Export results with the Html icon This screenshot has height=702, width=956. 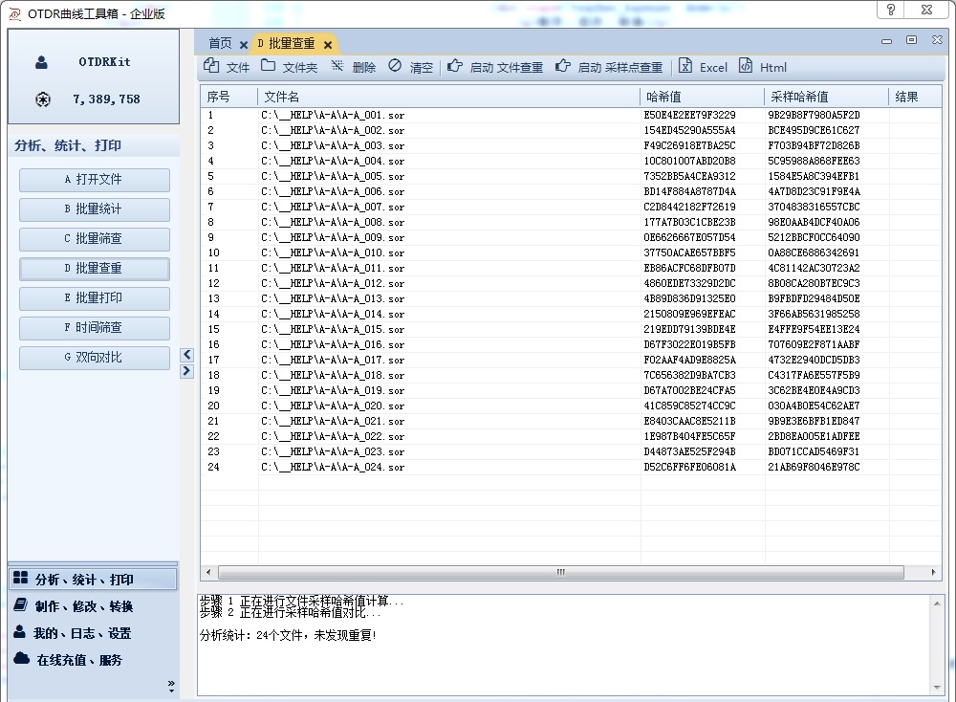pyautogui.click(x=746, y=66)
